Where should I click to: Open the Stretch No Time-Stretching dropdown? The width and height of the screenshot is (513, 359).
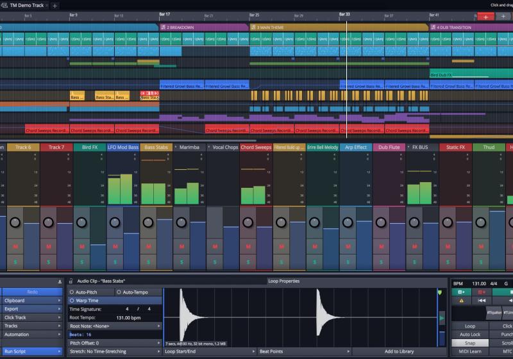click(115, 351)
